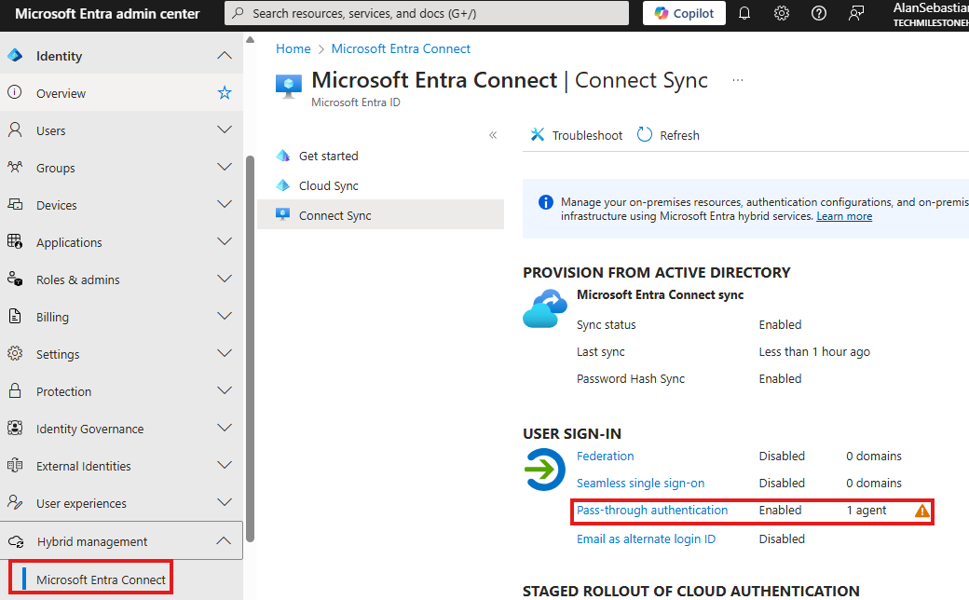
Task: Click the Identity diamond icon
Action: 15,56
